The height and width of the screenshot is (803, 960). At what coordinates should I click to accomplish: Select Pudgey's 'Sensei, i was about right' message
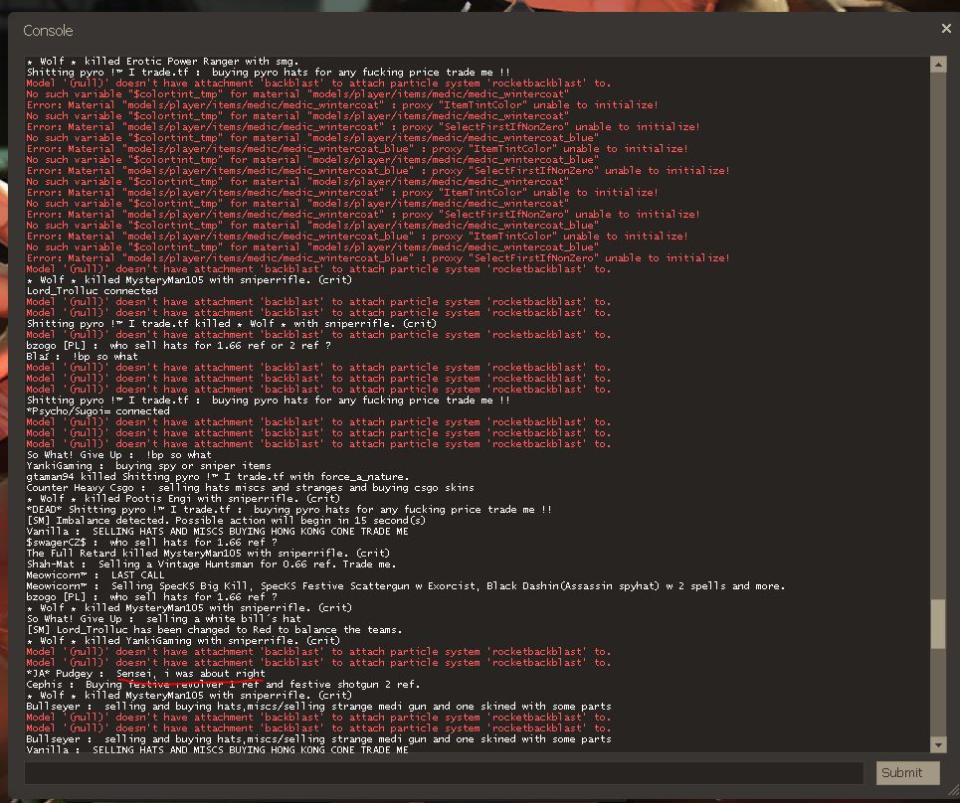(x=145, y=673)
